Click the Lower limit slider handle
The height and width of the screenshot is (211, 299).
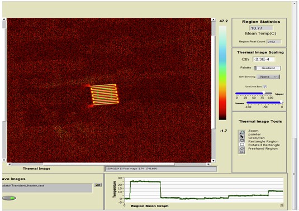coord(282,102)
